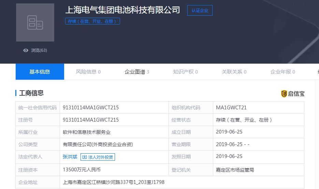The height and width of the screenshot is (189, 319).
Task: Click the 组织机构代码 label cell
Action: [191, 108]
